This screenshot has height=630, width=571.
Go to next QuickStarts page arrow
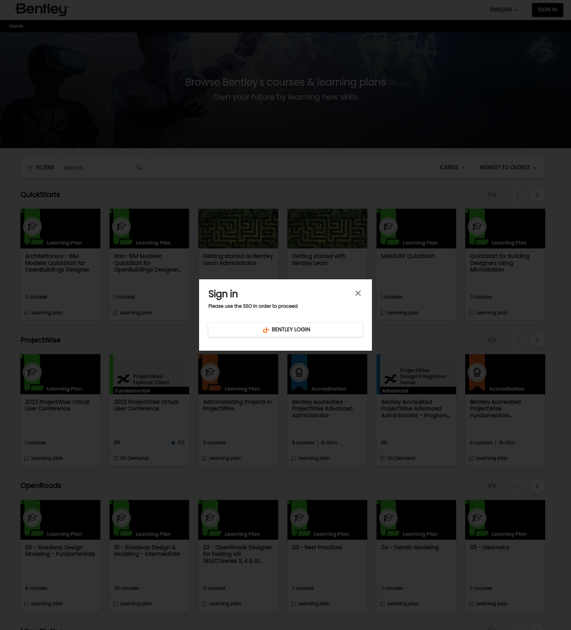537,195
